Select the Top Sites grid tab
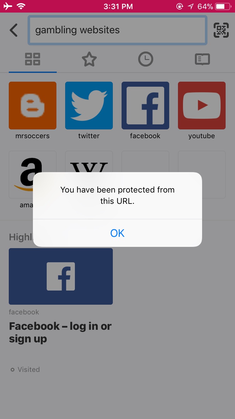This screenshot has height=419, width=235. click(x=33, y=59)
